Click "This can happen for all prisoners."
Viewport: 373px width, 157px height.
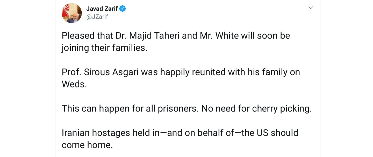pyautogui.click(x=130, y=109)
